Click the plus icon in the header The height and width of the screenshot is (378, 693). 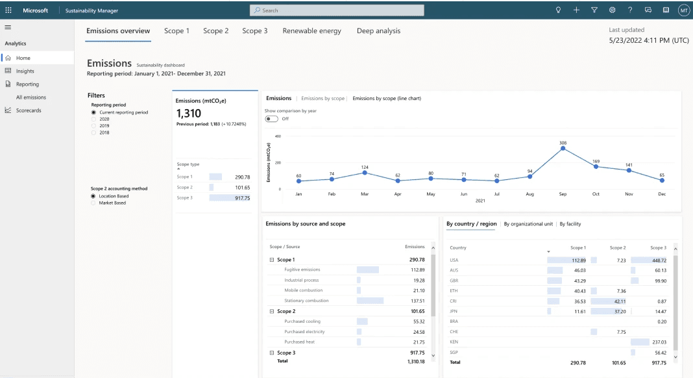pyautogui.click(x=576, y=10)
